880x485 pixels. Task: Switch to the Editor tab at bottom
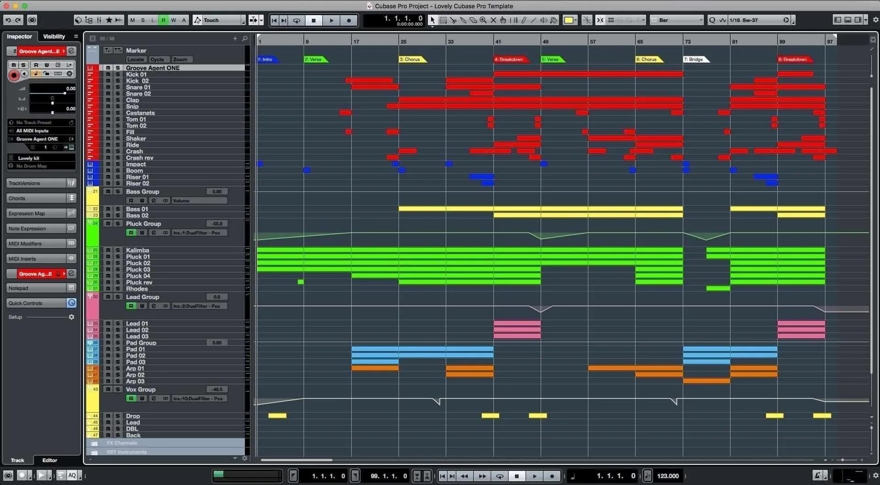coord(50,460)
